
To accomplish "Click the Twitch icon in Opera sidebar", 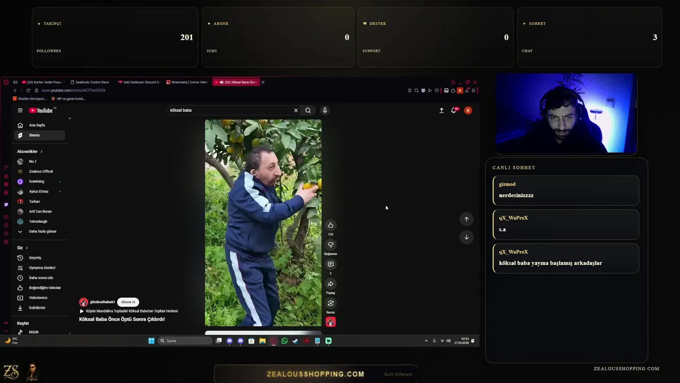I will click(6, 205).
